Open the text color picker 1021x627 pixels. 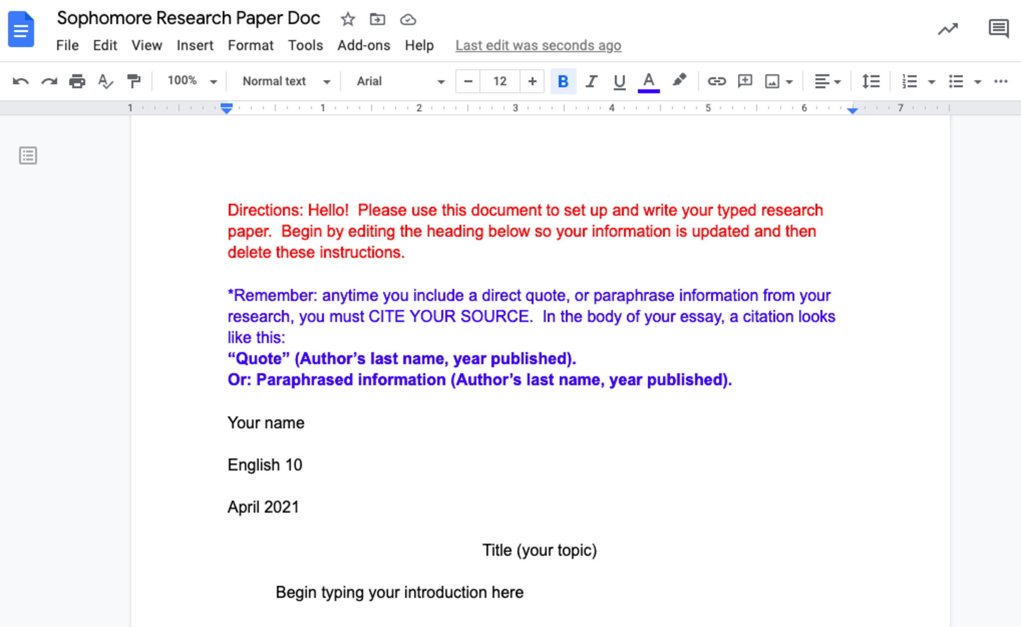[648, 81]
